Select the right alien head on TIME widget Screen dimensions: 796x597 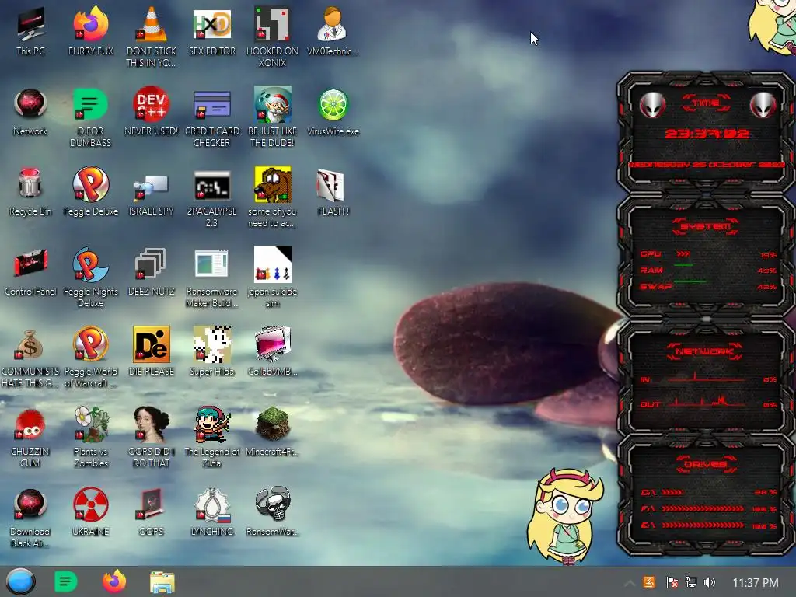(763, 106)
